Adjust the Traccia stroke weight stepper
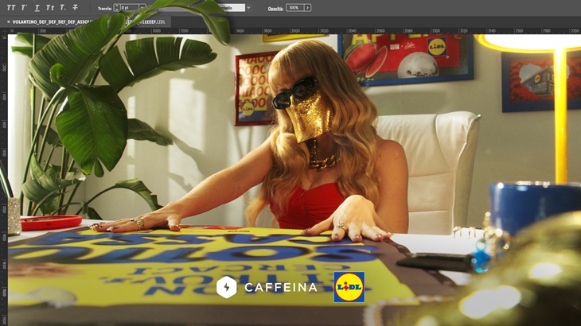Screen dimensions: 581x326 (116, 7)
